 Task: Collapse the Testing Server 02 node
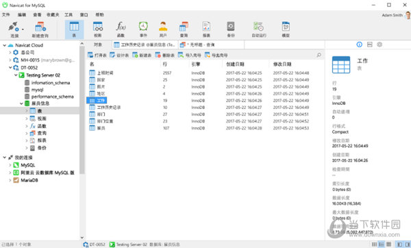click(16, 75)
